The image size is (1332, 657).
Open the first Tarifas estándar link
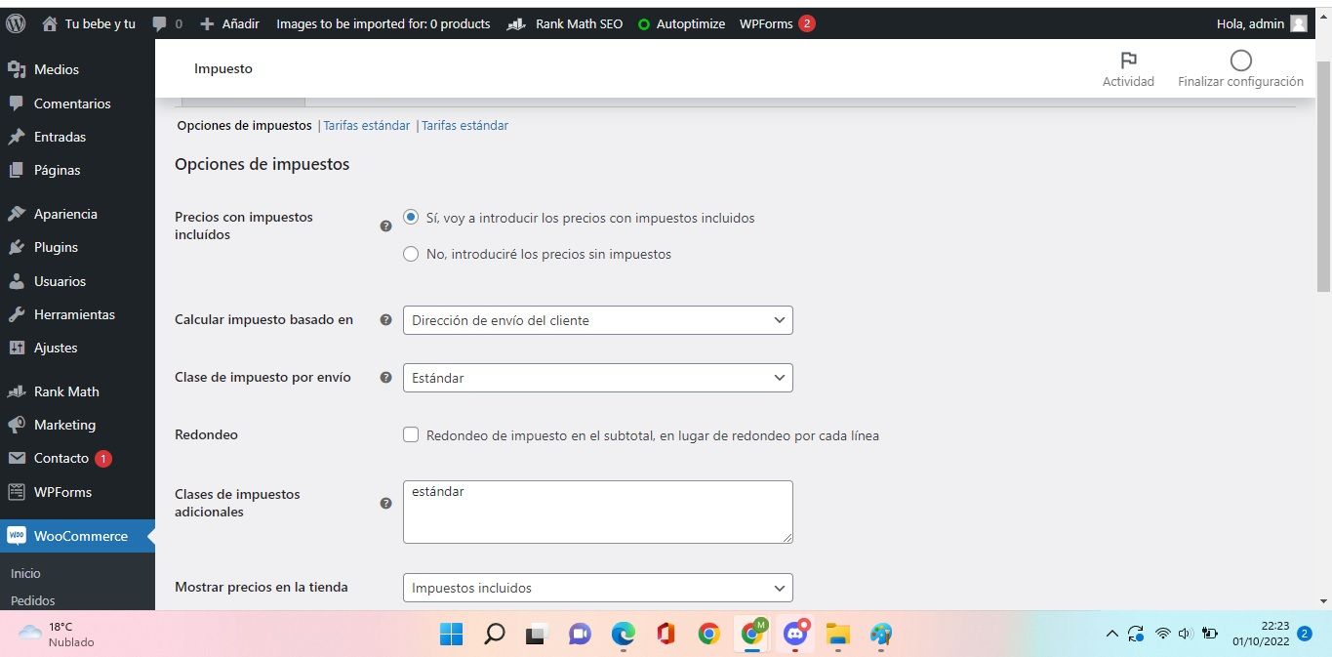(366, 125)
